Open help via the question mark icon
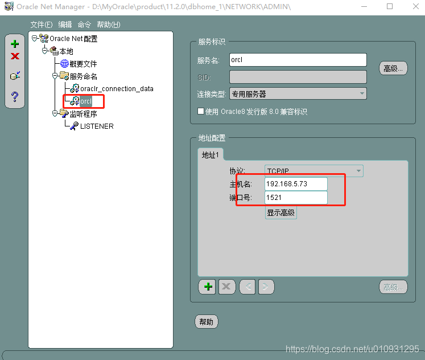The image size is (425, 360). pos(15,97)
